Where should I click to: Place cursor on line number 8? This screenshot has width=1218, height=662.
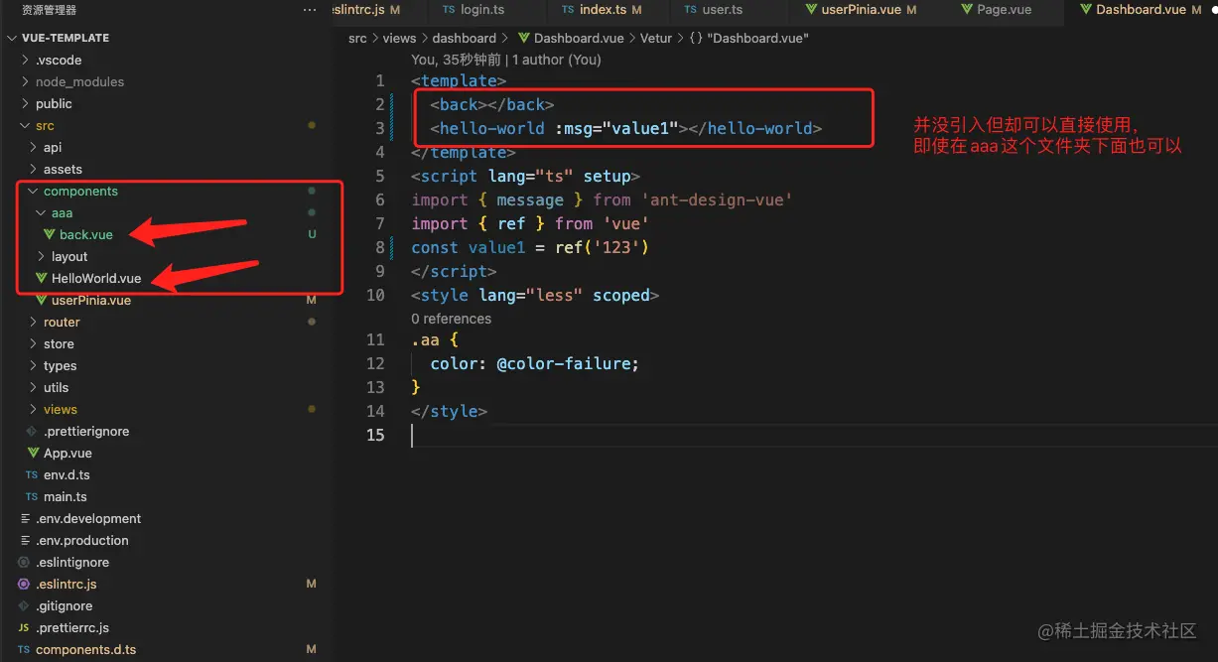[x=379, y=247]
